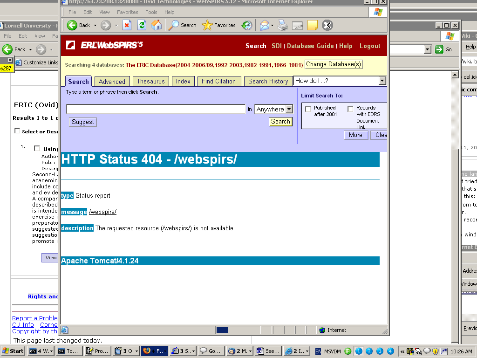The image size is (477, 358).
Task: Click the Suggest button
Action: (x=83, y=122)
